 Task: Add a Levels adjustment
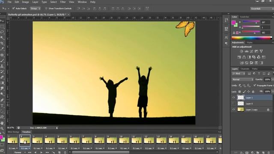(247, 51)
